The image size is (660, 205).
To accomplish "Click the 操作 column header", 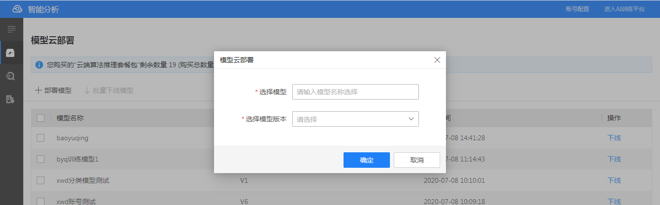I will pos(614,118).
